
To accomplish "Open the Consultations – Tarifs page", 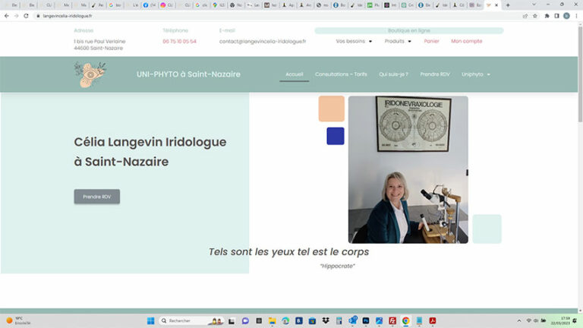I will (341, 74).
